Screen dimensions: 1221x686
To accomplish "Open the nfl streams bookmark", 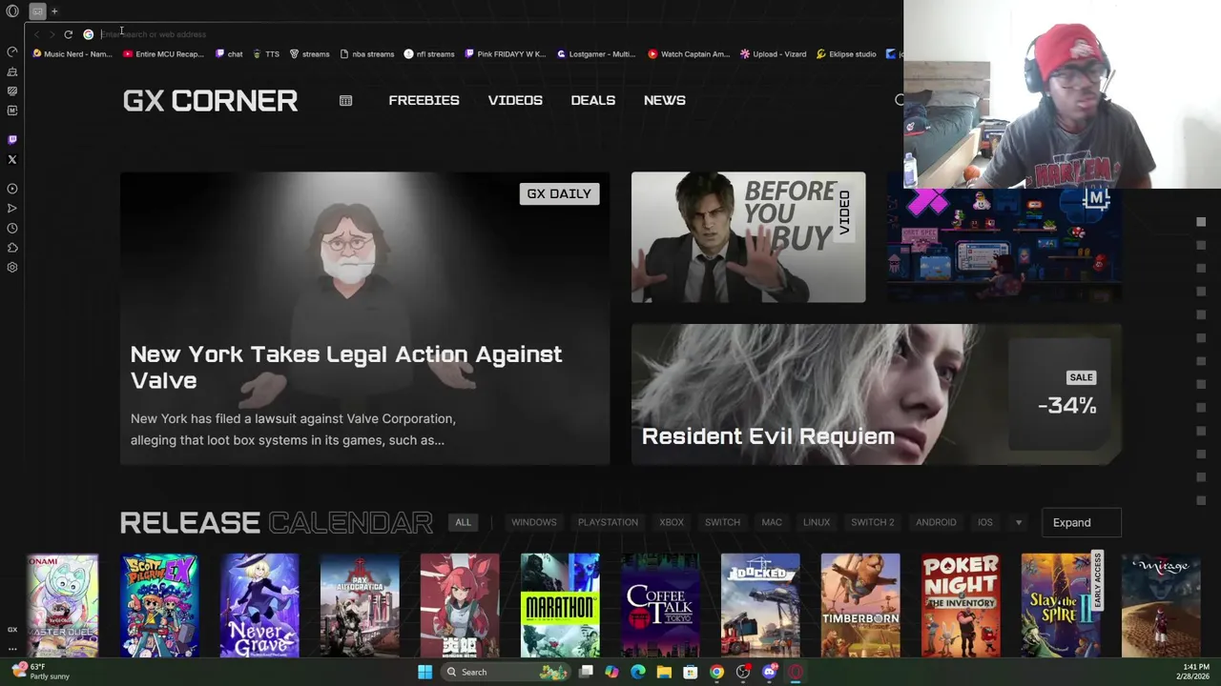I will (x=429, y=54).
